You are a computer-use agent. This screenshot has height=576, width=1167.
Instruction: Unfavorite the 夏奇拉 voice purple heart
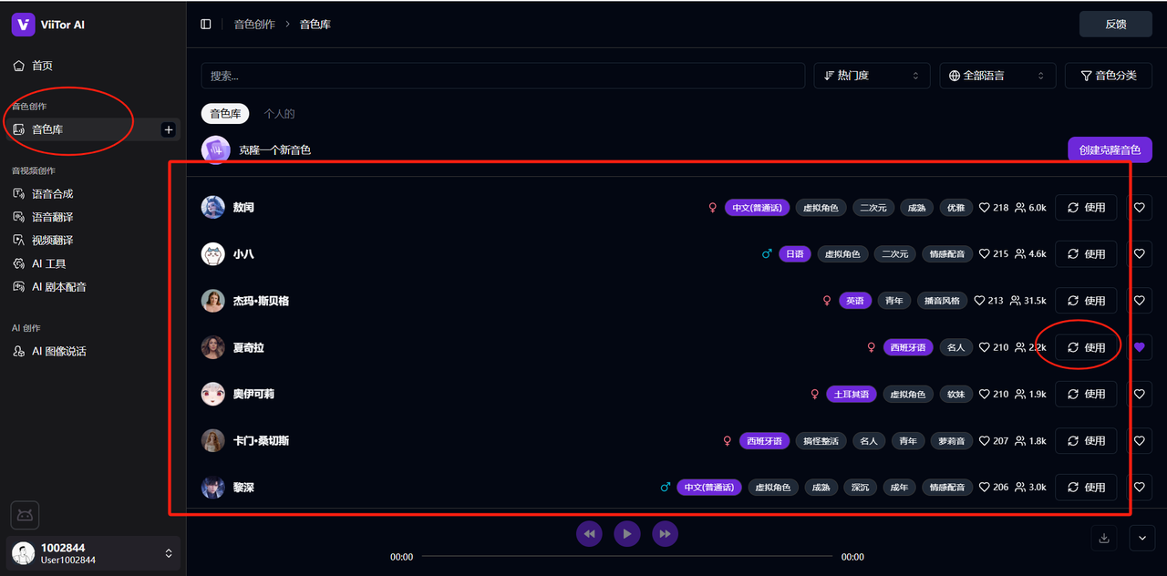[x=1139, y=347]
